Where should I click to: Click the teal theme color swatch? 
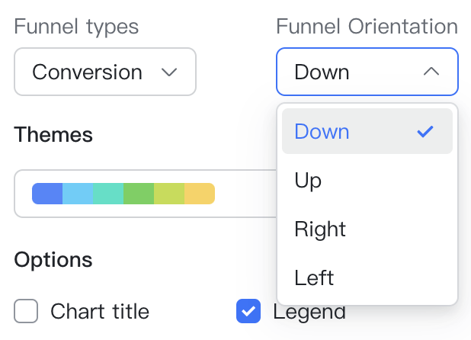point(108,194)
